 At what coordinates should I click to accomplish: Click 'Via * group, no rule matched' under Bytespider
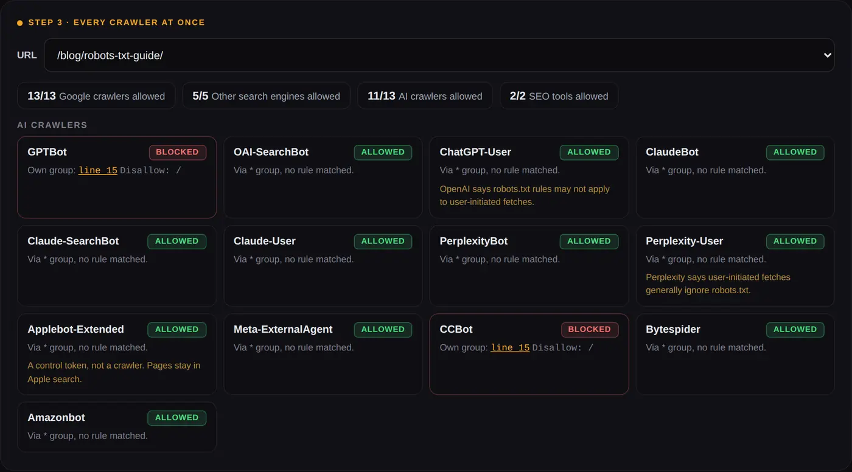pyautogui.click(x=706, y=347)
